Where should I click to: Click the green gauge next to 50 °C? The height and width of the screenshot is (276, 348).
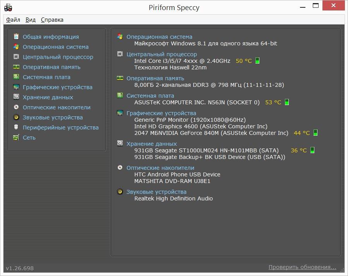coord(257,60)
